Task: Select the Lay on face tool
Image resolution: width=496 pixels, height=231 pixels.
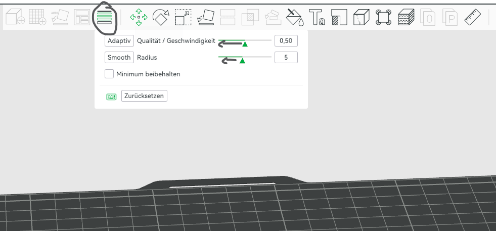Action: click(x=205, y=17)
